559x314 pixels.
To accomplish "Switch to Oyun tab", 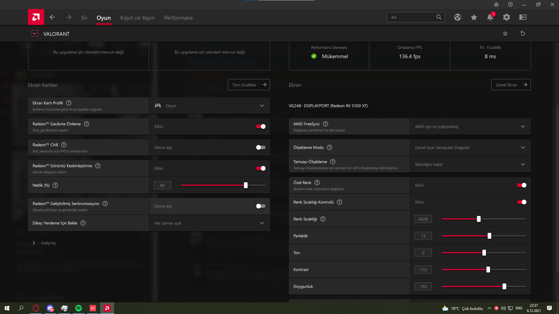I will pyautogui.click(x=104, y=18).
